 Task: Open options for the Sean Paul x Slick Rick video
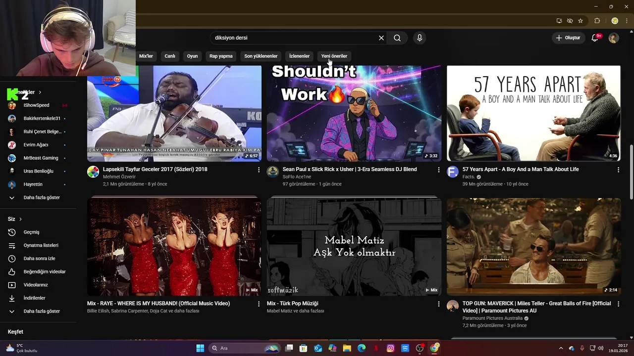[438, 170]
